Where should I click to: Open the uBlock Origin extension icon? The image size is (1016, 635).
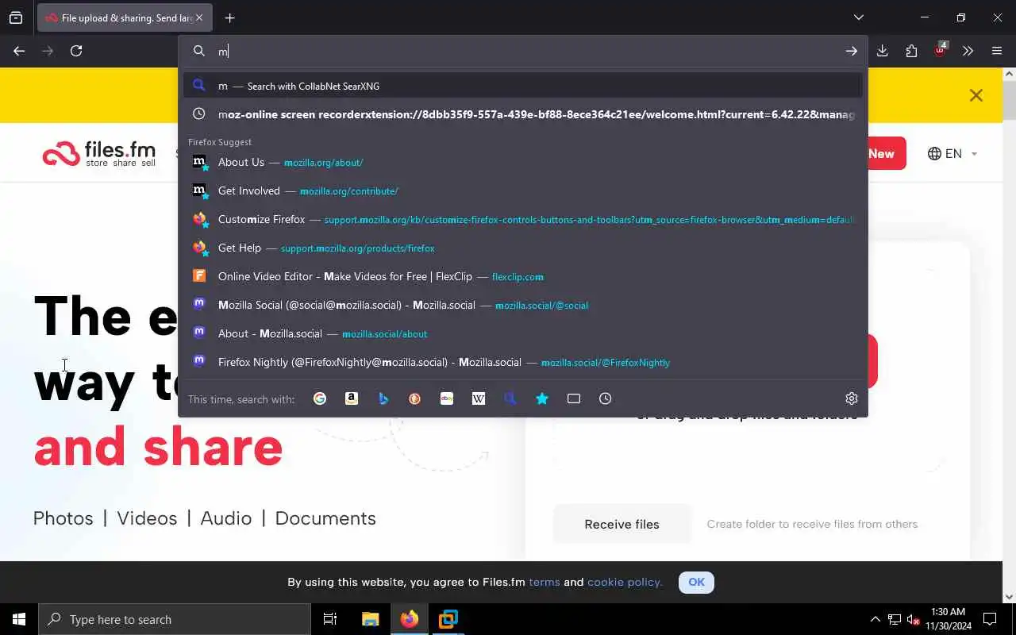[x=940, y=50]
